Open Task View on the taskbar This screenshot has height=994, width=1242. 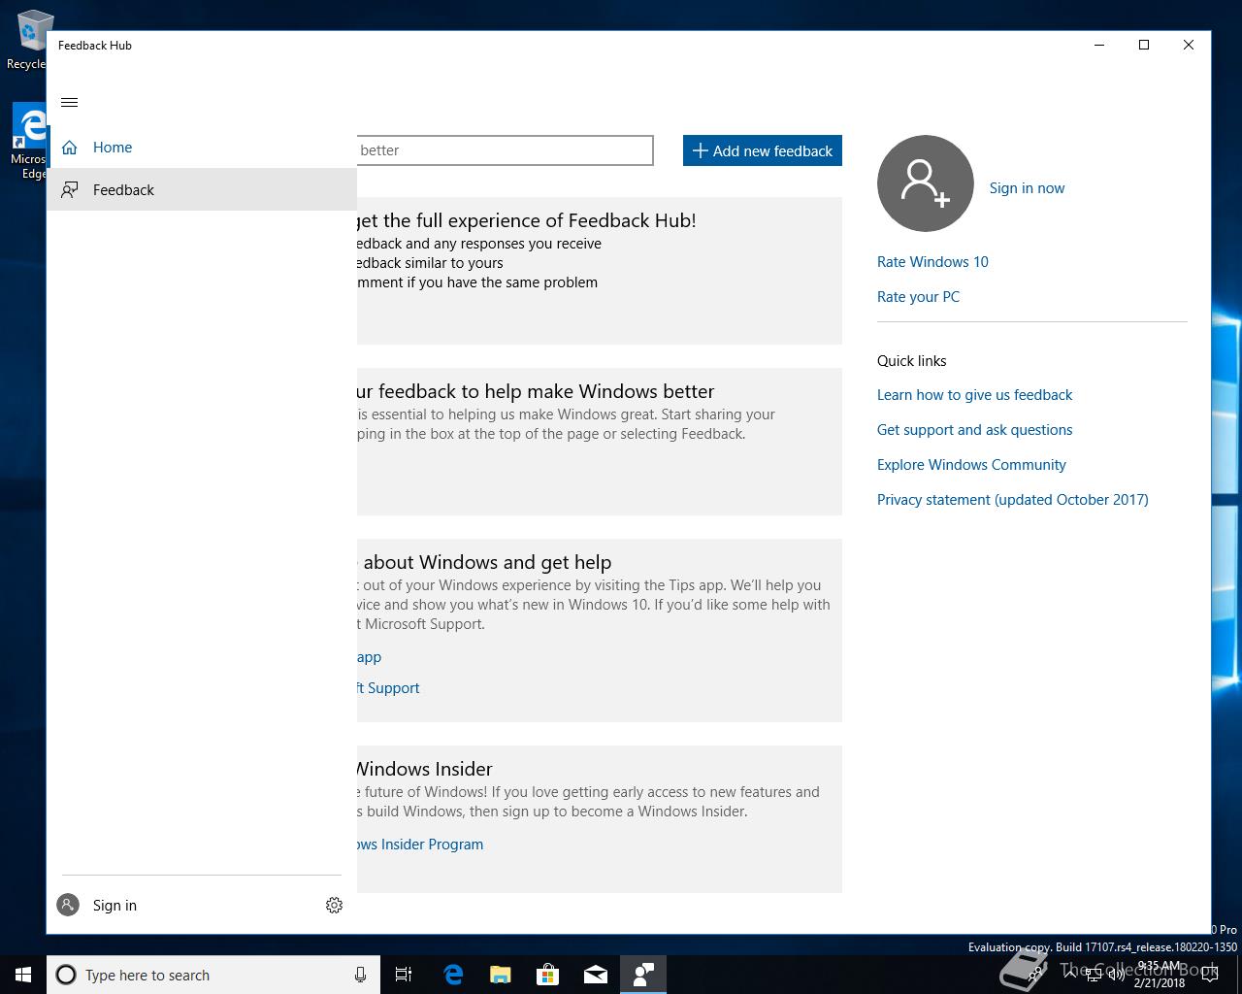[x=404, y=975]
